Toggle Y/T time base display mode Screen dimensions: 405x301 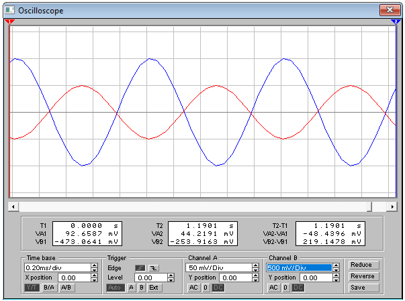pos(32,288)
